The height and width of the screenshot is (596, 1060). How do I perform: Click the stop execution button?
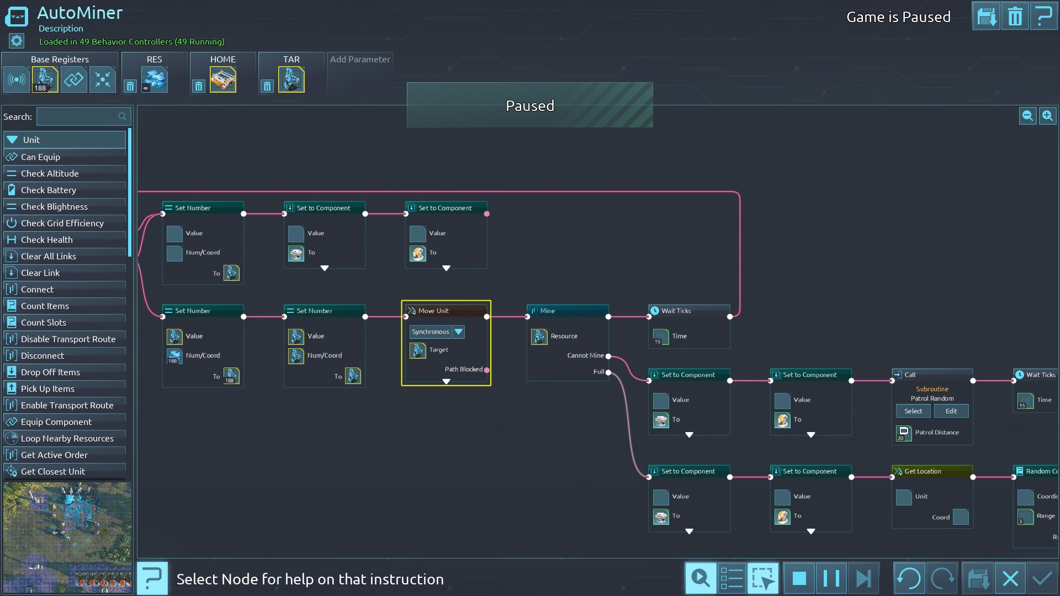[799, 578]
